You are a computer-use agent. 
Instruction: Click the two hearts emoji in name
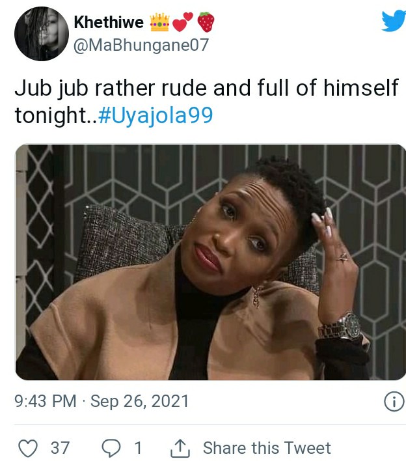coord(182,21)
